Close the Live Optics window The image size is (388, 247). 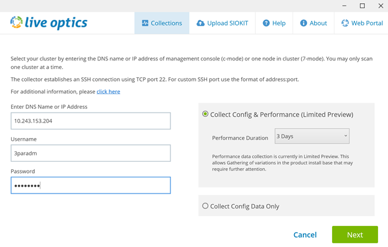tap(381, 6)
